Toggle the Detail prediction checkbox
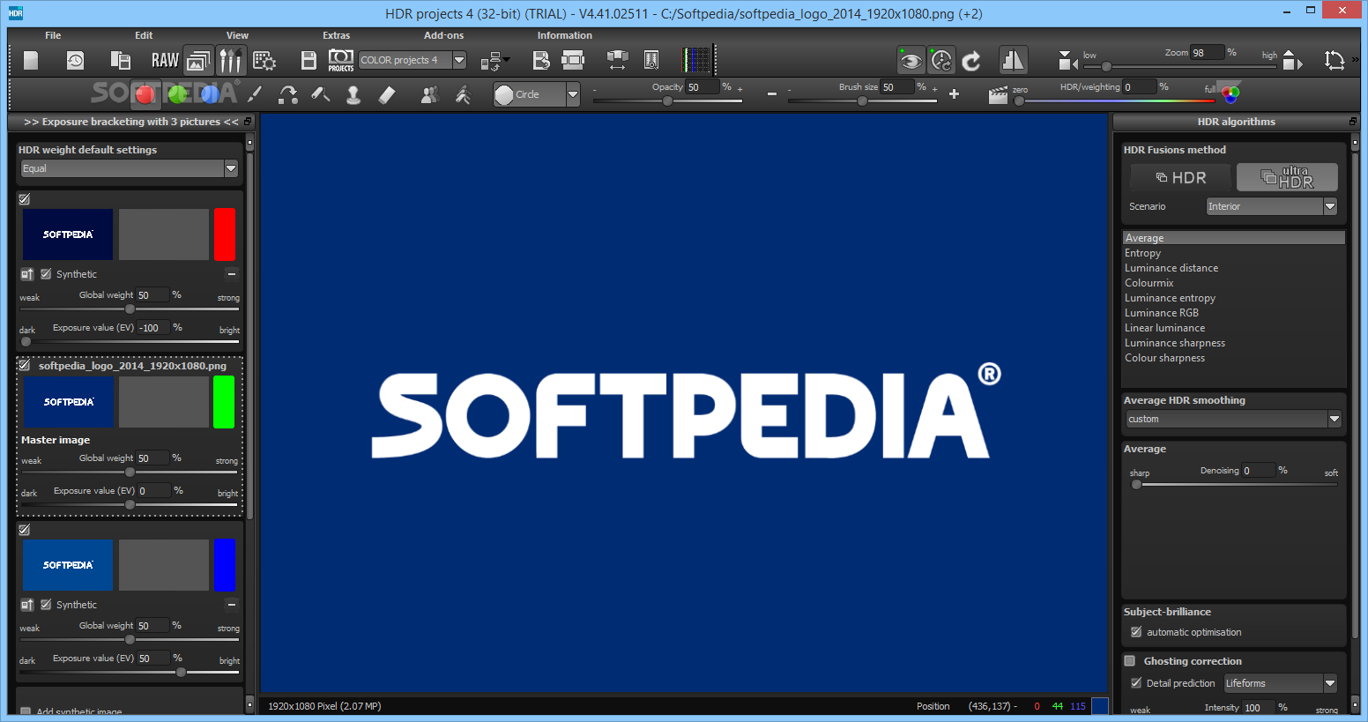Viewport: 1368px width, 722px height. pyautogui.click(x=1136, y=683)
